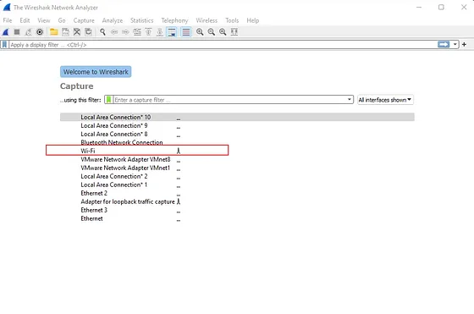Reload this capture file icon
This screenshot has height=314, width=474.
click(88, 31)
